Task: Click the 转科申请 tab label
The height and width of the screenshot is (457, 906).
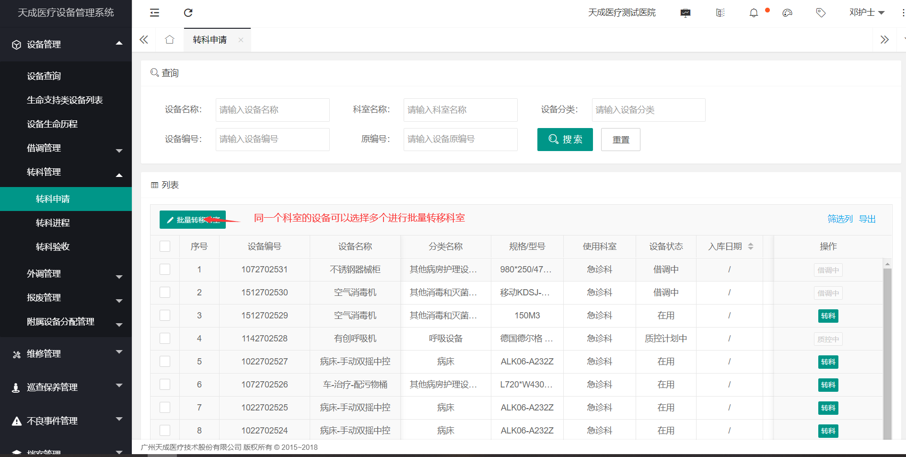Action: click(x=209, y=40)
